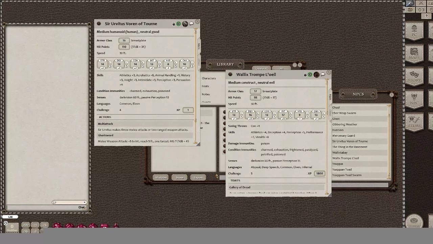Click Shortsword action on Sir Urvitus sheet
Image resolution: width=433 pixels, height=244 pixels.
[x=145, y=135]
